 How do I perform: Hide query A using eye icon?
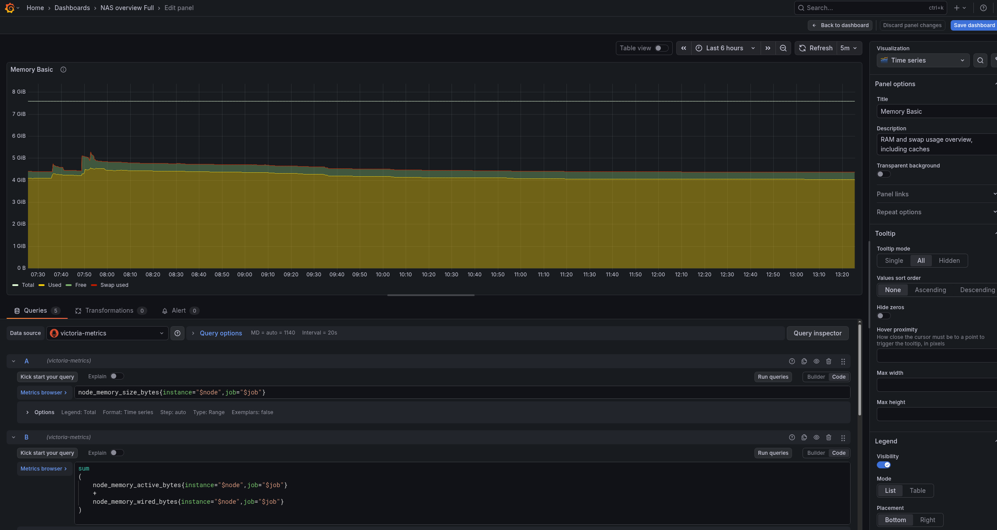click(816, 361)
